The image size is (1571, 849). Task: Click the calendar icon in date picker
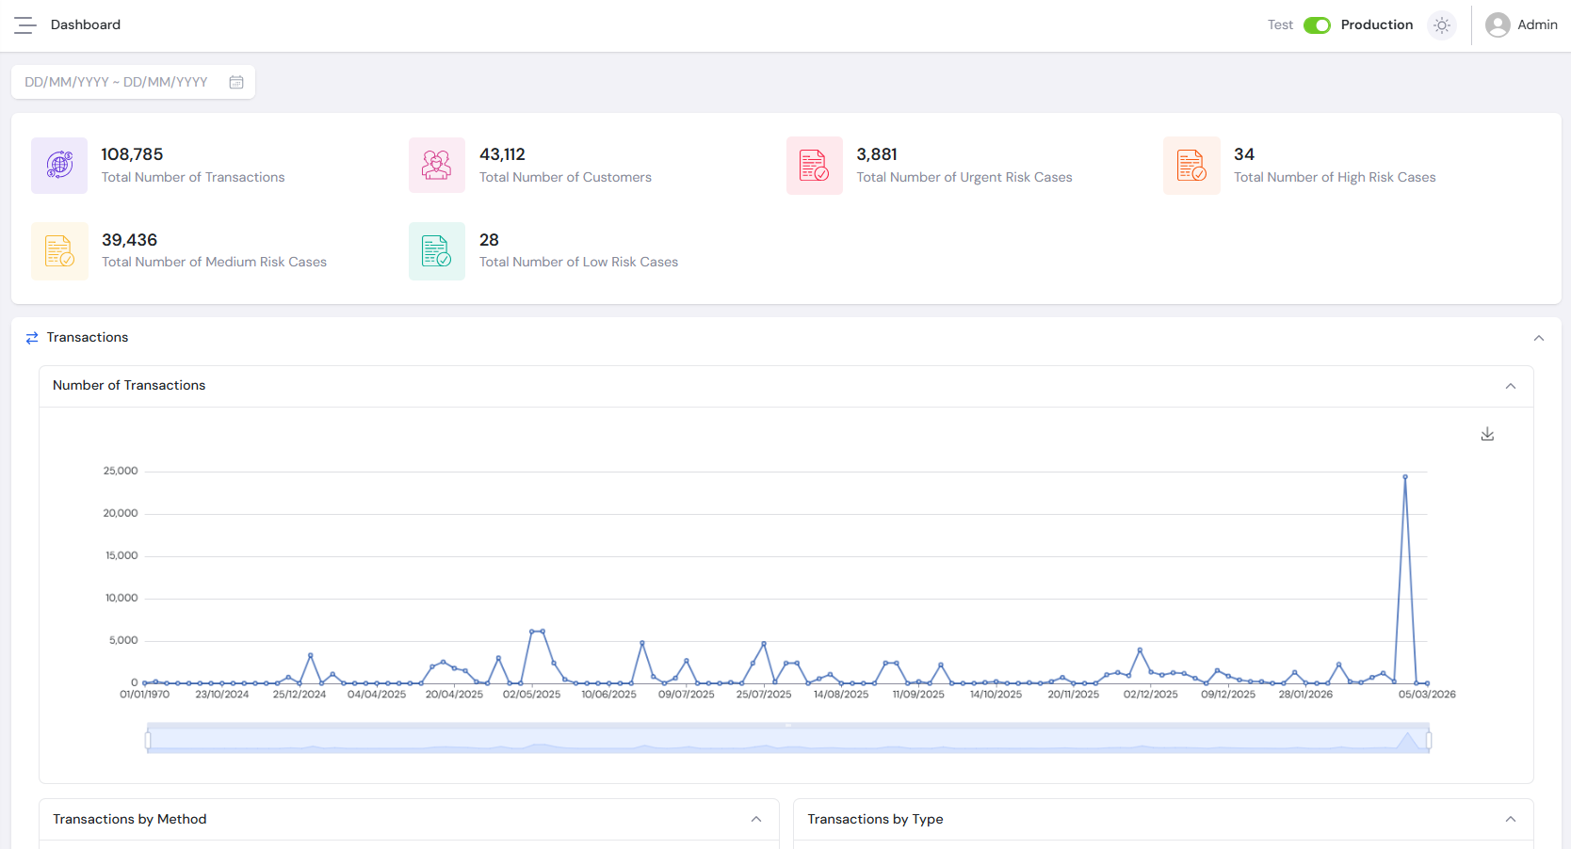tap(236, 82)
